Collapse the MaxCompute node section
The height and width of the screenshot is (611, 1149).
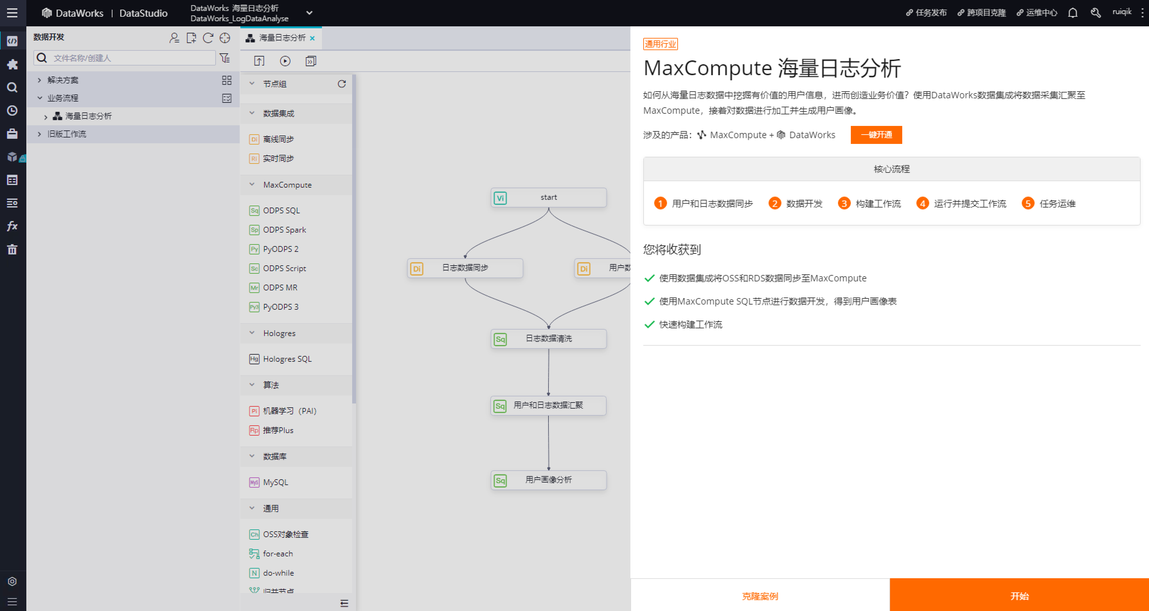tap(252, 185)
